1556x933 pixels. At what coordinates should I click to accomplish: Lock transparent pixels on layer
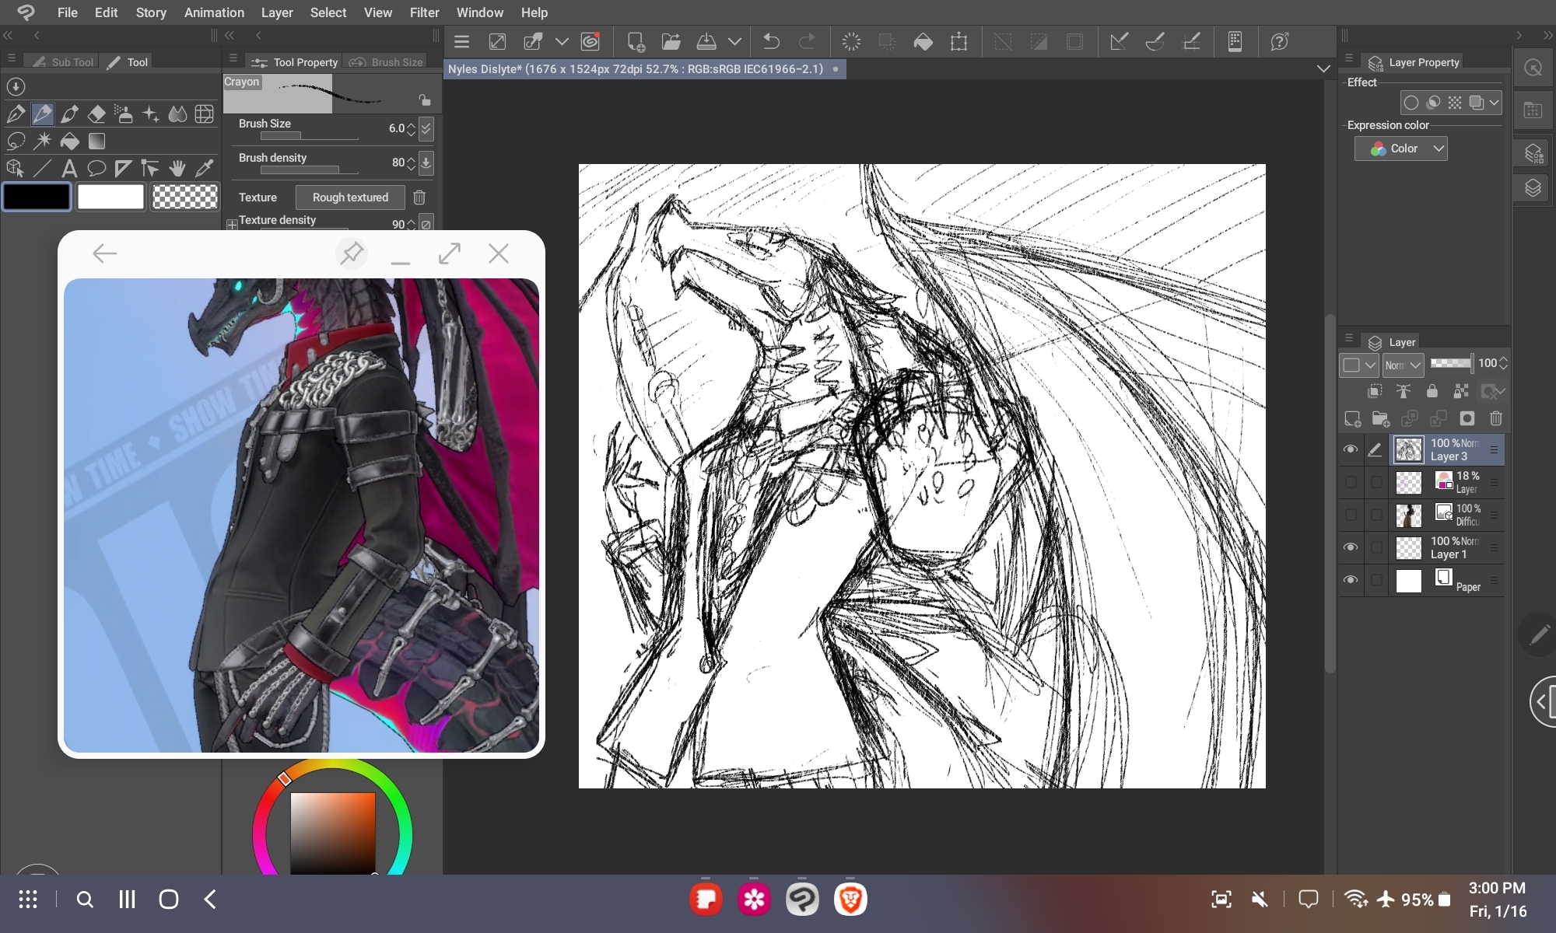1461,391
